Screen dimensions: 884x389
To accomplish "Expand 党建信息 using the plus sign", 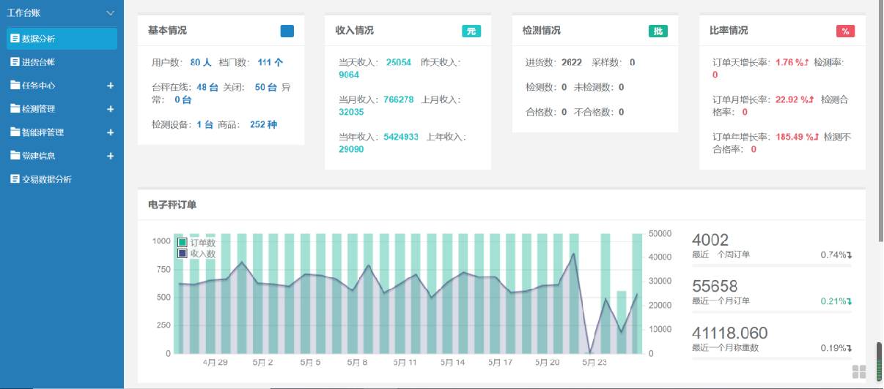I will click(x=111, y=156).
